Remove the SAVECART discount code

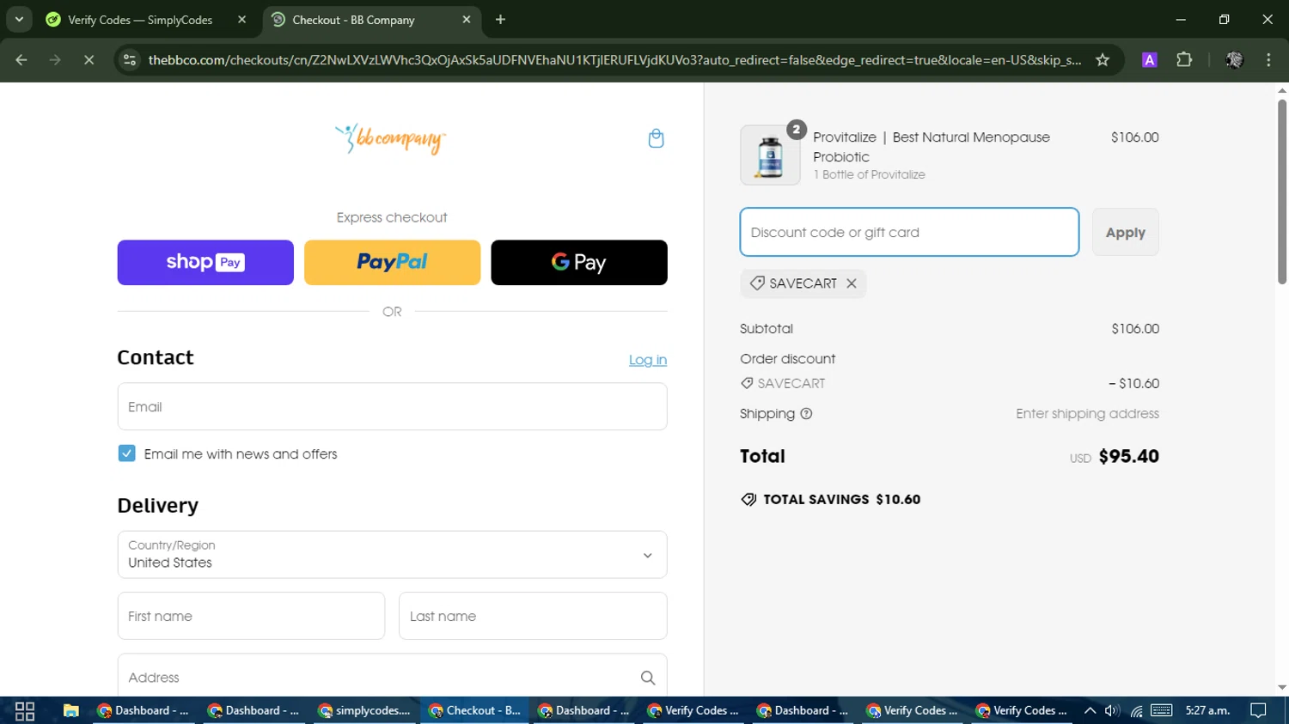coord(852,283)
